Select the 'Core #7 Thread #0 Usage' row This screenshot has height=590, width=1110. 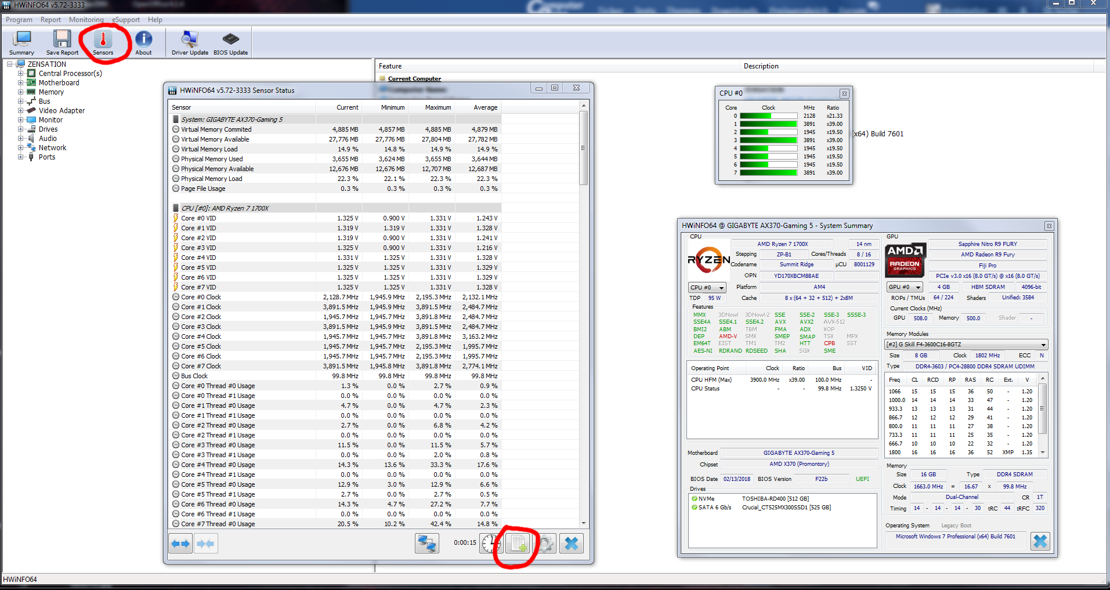tap(335, 524)
